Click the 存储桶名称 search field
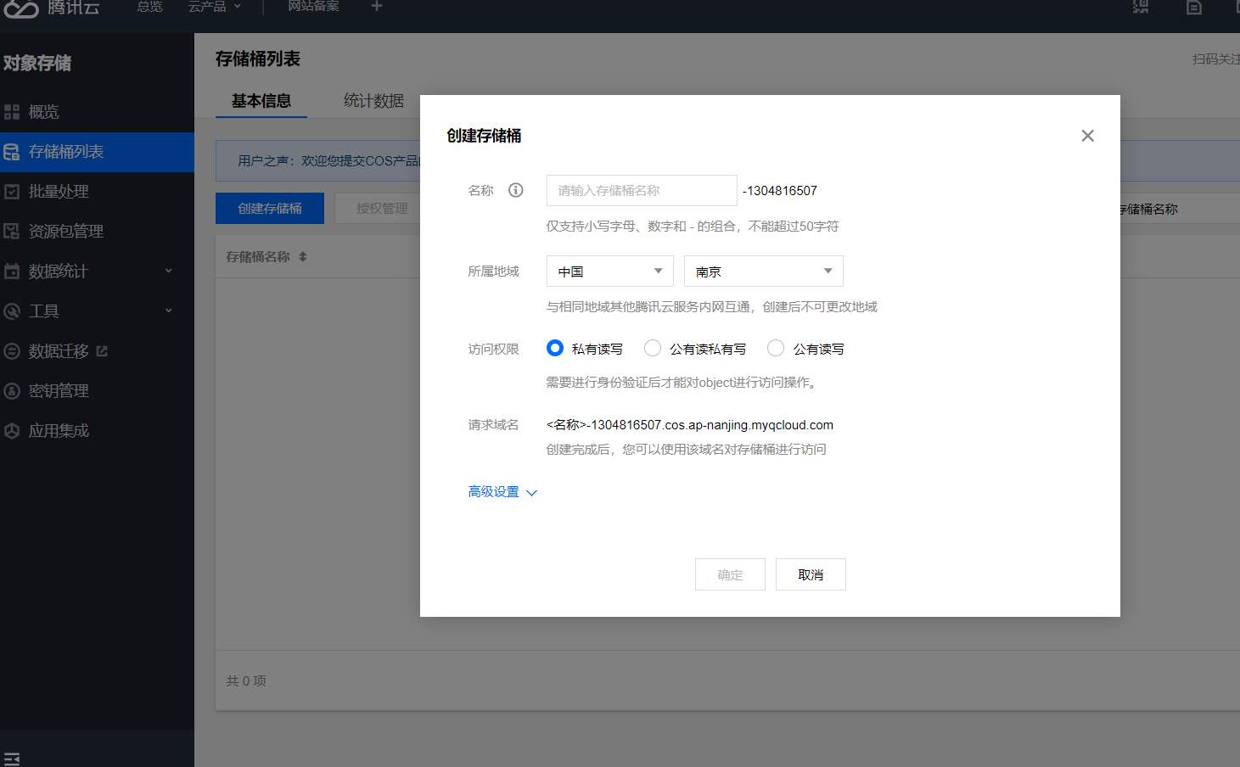Image resolution: width=1240 pixels, height=767 pixels. coord(1180,209)
